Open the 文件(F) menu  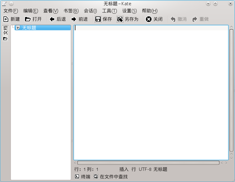11,11
